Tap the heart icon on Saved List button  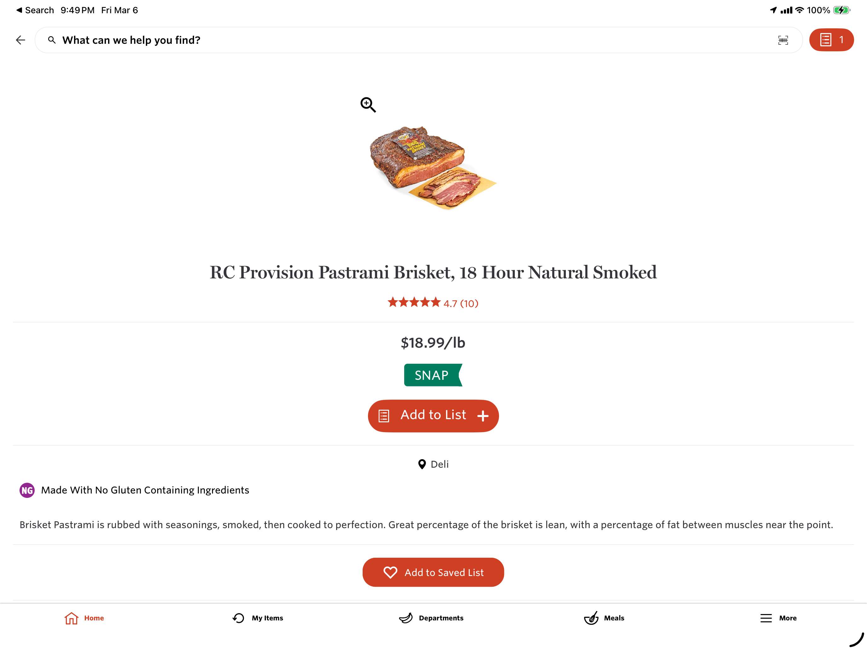pos(390,573)
